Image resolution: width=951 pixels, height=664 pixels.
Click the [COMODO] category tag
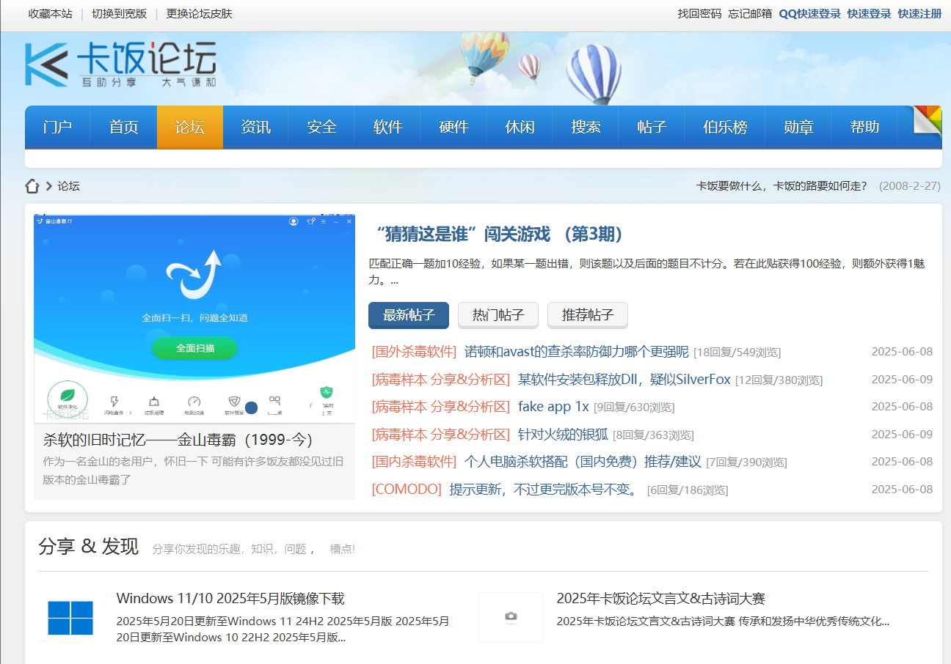(407, 490)
